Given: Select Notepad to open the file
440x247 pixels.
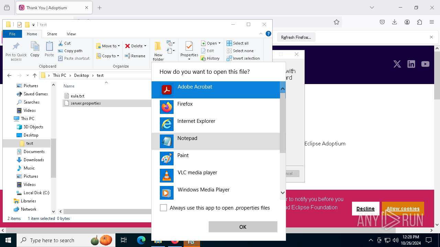Looking at the screenshot, I should [216, 141].
